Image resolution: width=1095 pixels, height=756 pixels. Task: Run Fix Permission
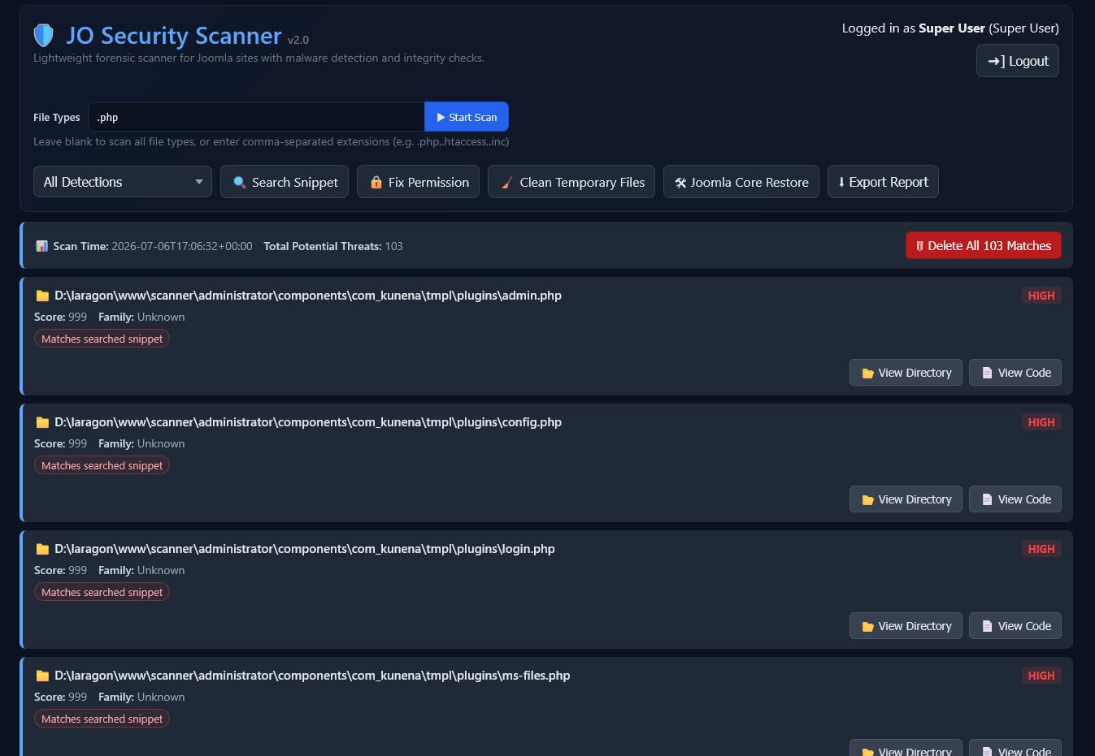(418, 182)
